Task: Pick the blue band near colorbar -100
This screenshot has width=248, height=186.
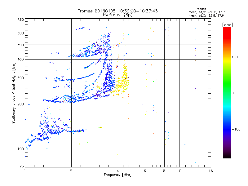Action: 227,129
